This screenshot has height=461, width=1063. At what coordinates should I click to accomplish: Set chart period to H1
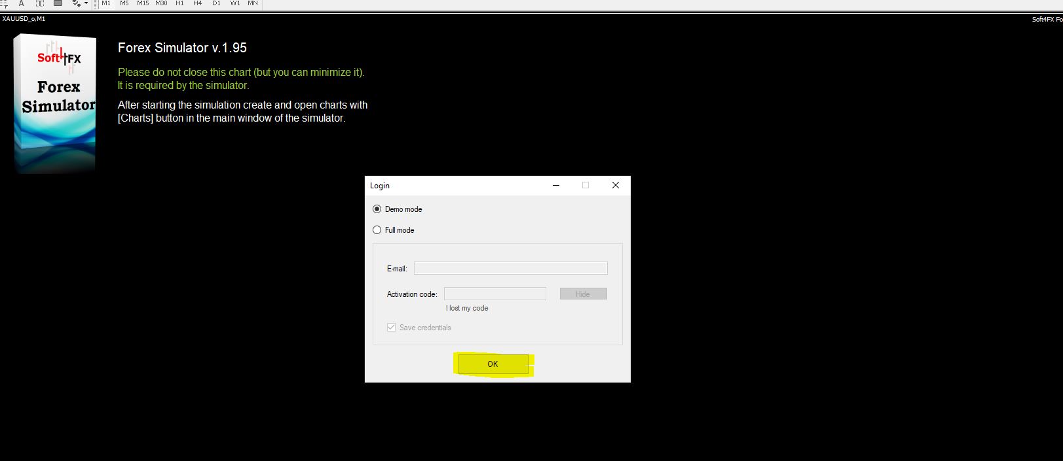coord(179,3)
